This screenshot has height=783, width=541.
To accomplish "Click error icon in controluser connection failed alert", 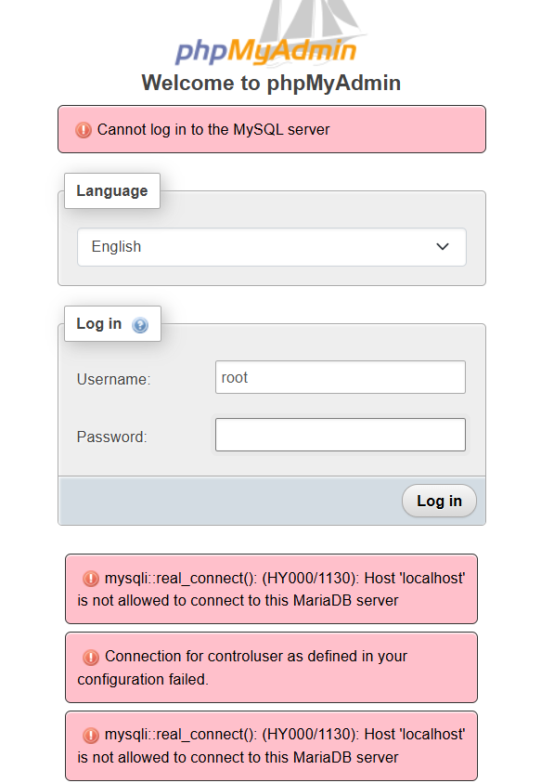I will tap(91, 658).
